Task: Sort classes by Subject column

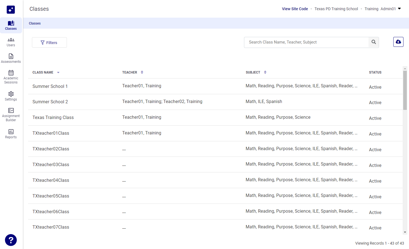Action: 265,72
